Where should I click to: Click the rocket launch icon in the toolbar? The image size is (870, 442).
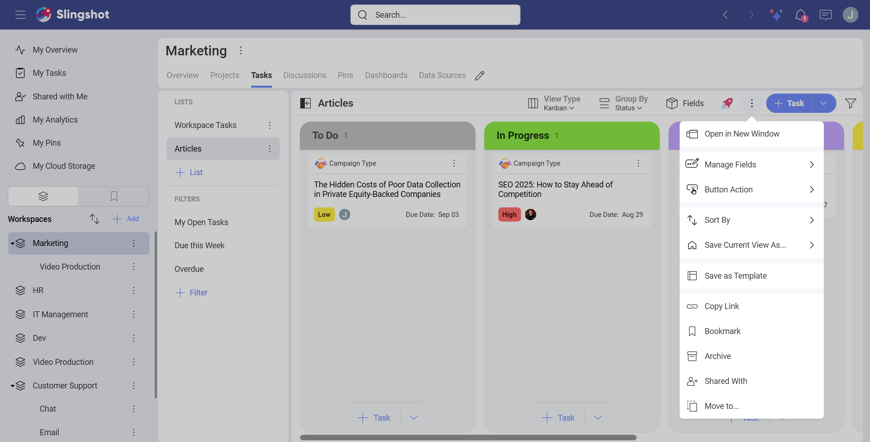click(x=728, y=103)
